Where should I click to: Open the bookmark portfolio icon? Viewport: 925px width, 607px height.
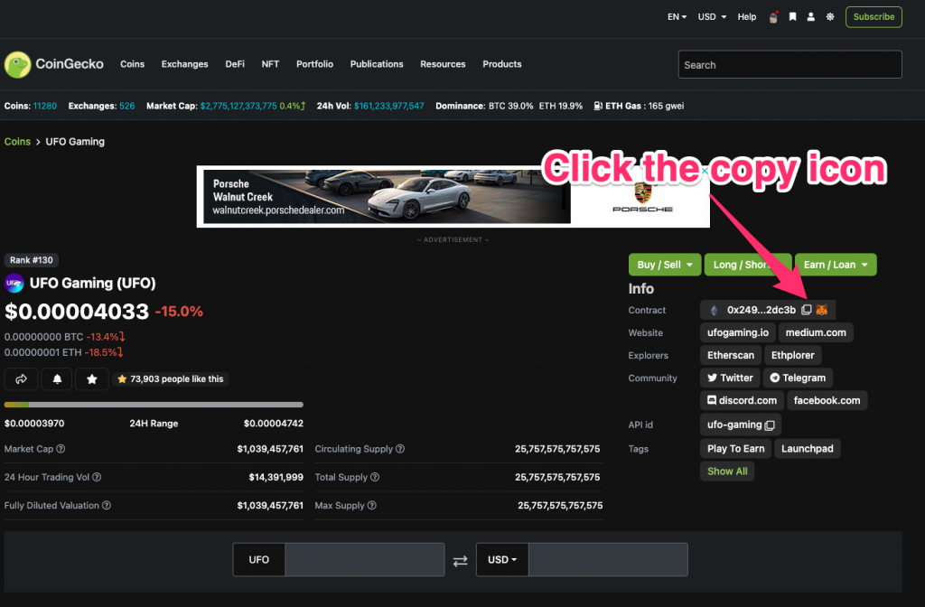[792, 16]
